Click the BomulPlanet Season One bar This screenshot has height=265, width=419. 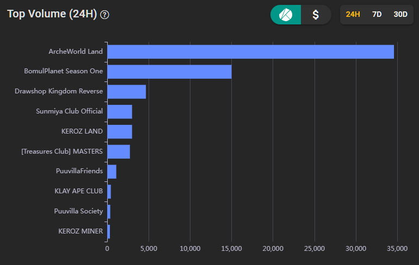click(169, 72)
